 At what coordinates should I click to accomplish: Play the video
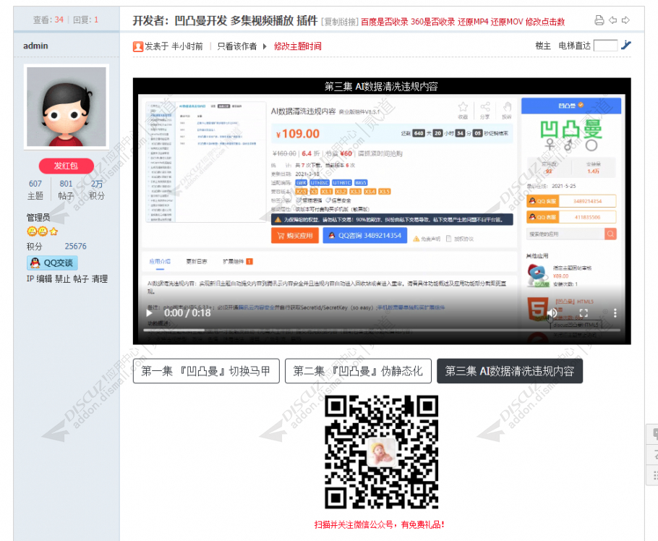[149, 313]
